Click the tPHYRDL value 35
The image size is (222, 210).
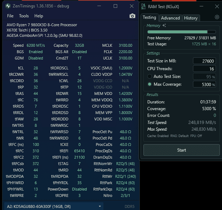79,183
